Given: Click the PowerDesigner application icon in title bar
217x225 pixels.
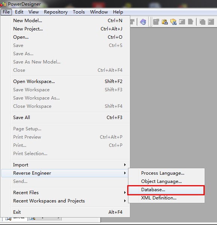Looking at the screenshot, I should pyautogui.click(x=3, y=4).
